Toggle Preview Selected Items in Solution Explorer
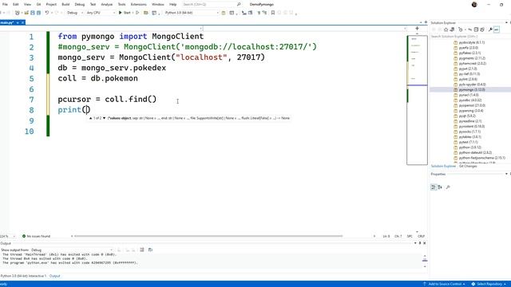The width and height of the screenshot is (511, 287). (x=497, y=29)
